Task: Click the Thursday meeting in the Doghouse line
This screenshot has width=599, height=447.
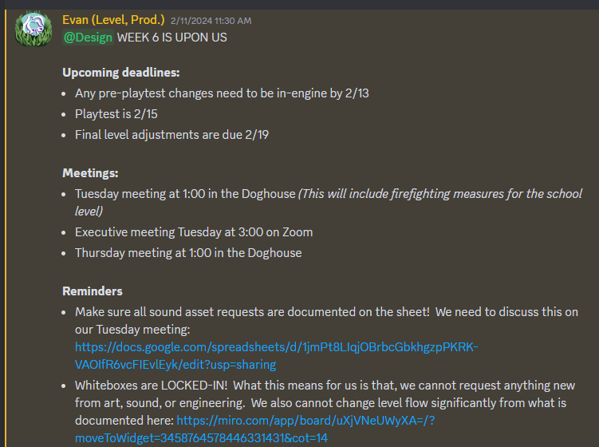Action: (x=188, y=253)
